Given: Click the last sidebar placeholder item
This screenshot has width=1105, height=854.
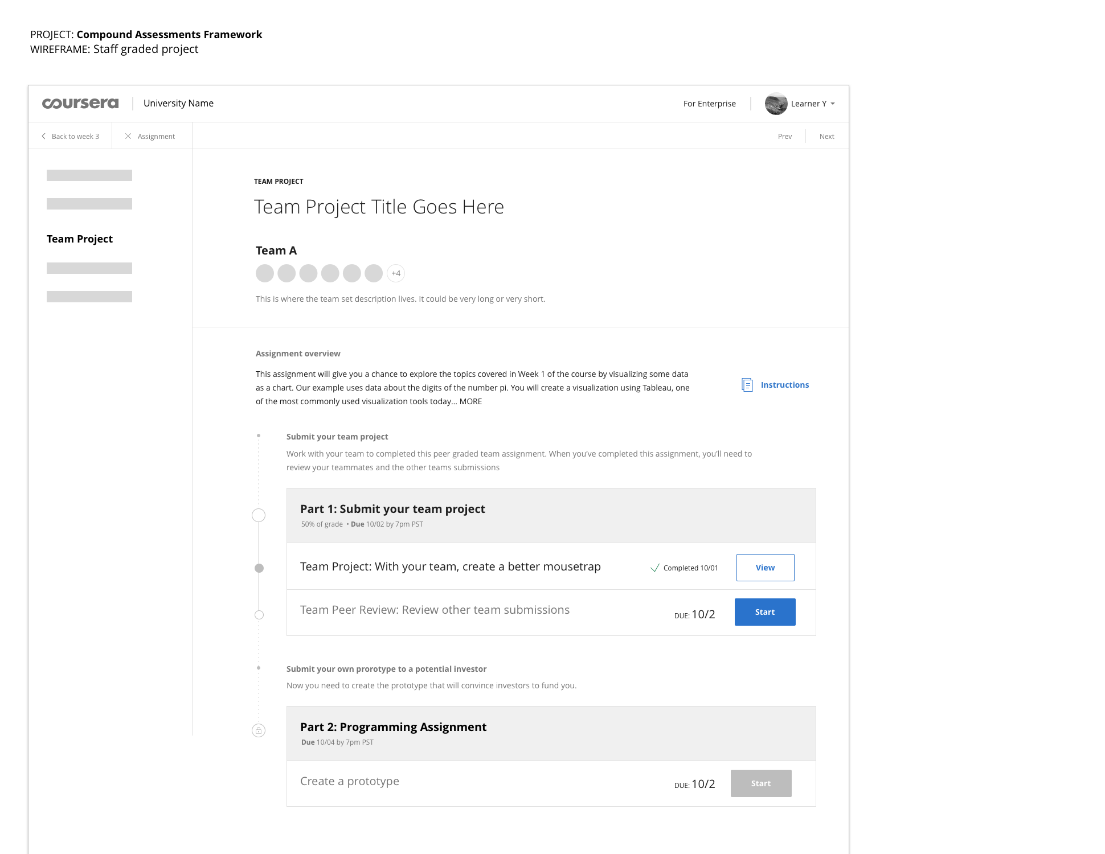Looking at the screenshot, I should (x=89, y=297).
